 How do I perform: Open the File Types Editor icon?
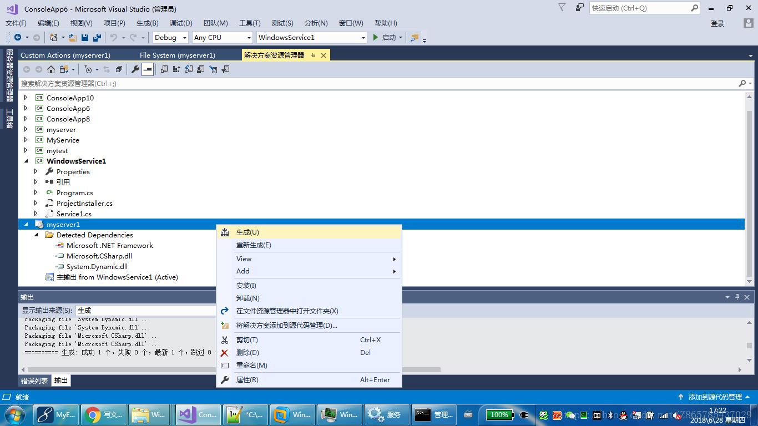click(189, 69)
